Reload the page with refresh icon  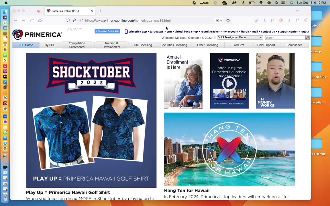coord(32,20)
